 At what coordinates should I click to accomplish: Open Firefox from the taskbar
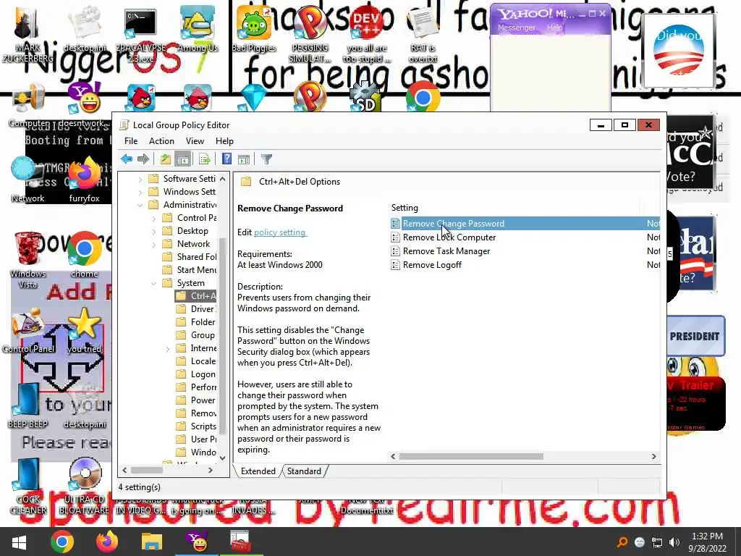pyautogui.click(x=107, y=542)
